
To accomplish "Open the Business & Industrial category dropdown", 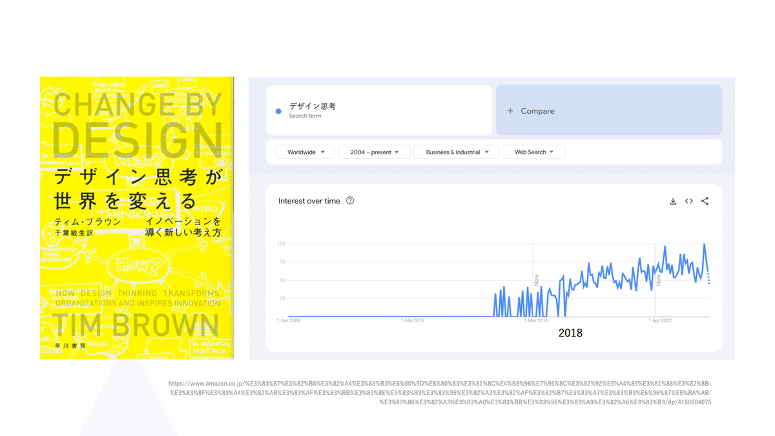I will click(457, 151).
